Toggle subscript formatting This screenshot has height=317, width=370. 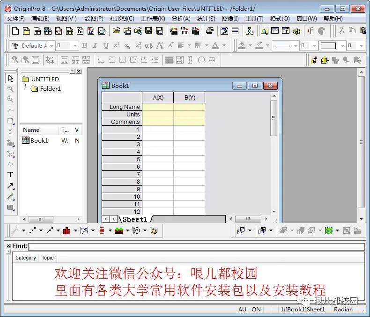127,46
